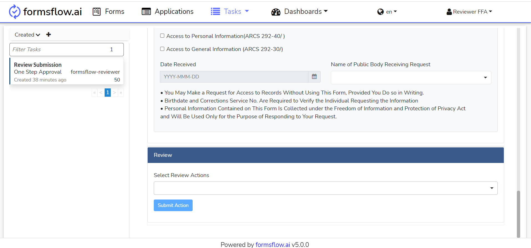Click the Forms clipboard icon
Image resolution: width=531 pixels, height=248 pixels.
(x=97, y=12)
